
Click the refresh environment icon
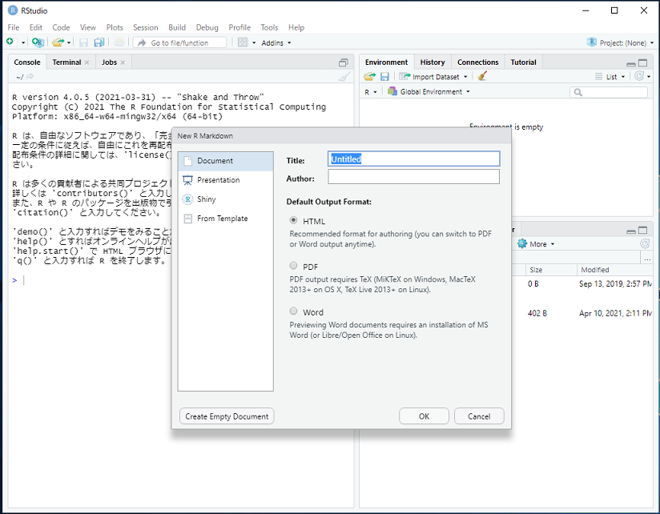click(639, 76)
